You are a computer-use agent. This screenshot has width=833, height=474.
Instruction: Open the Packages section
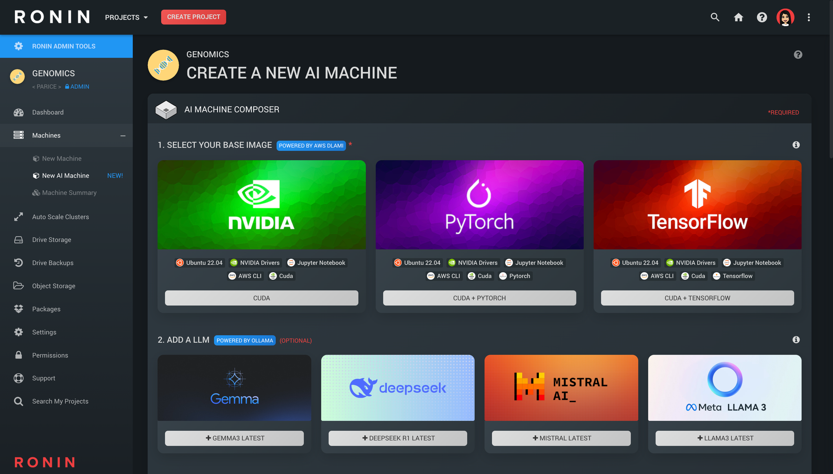point(46,309)
